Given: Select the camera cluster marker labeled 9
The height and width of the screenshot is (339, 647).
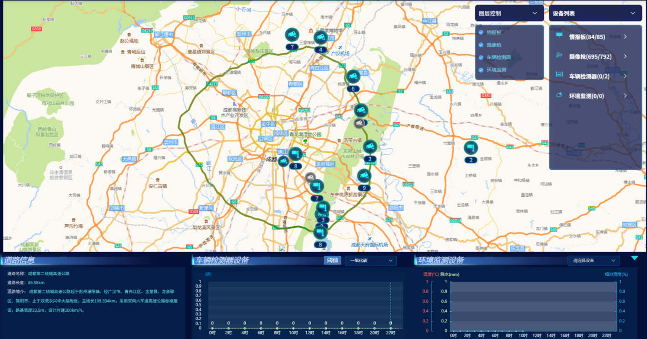Looking at the screenshot, I should coord(363,176).
